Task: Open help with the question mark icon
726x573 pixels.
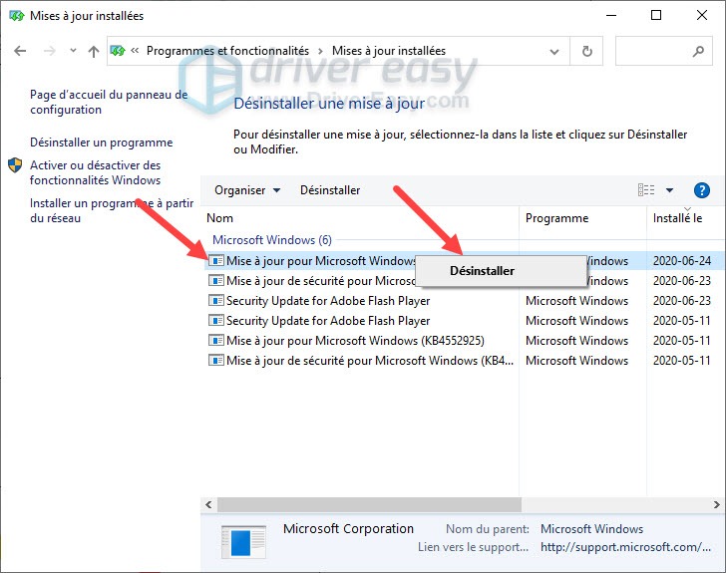Action: pos(701,190)
